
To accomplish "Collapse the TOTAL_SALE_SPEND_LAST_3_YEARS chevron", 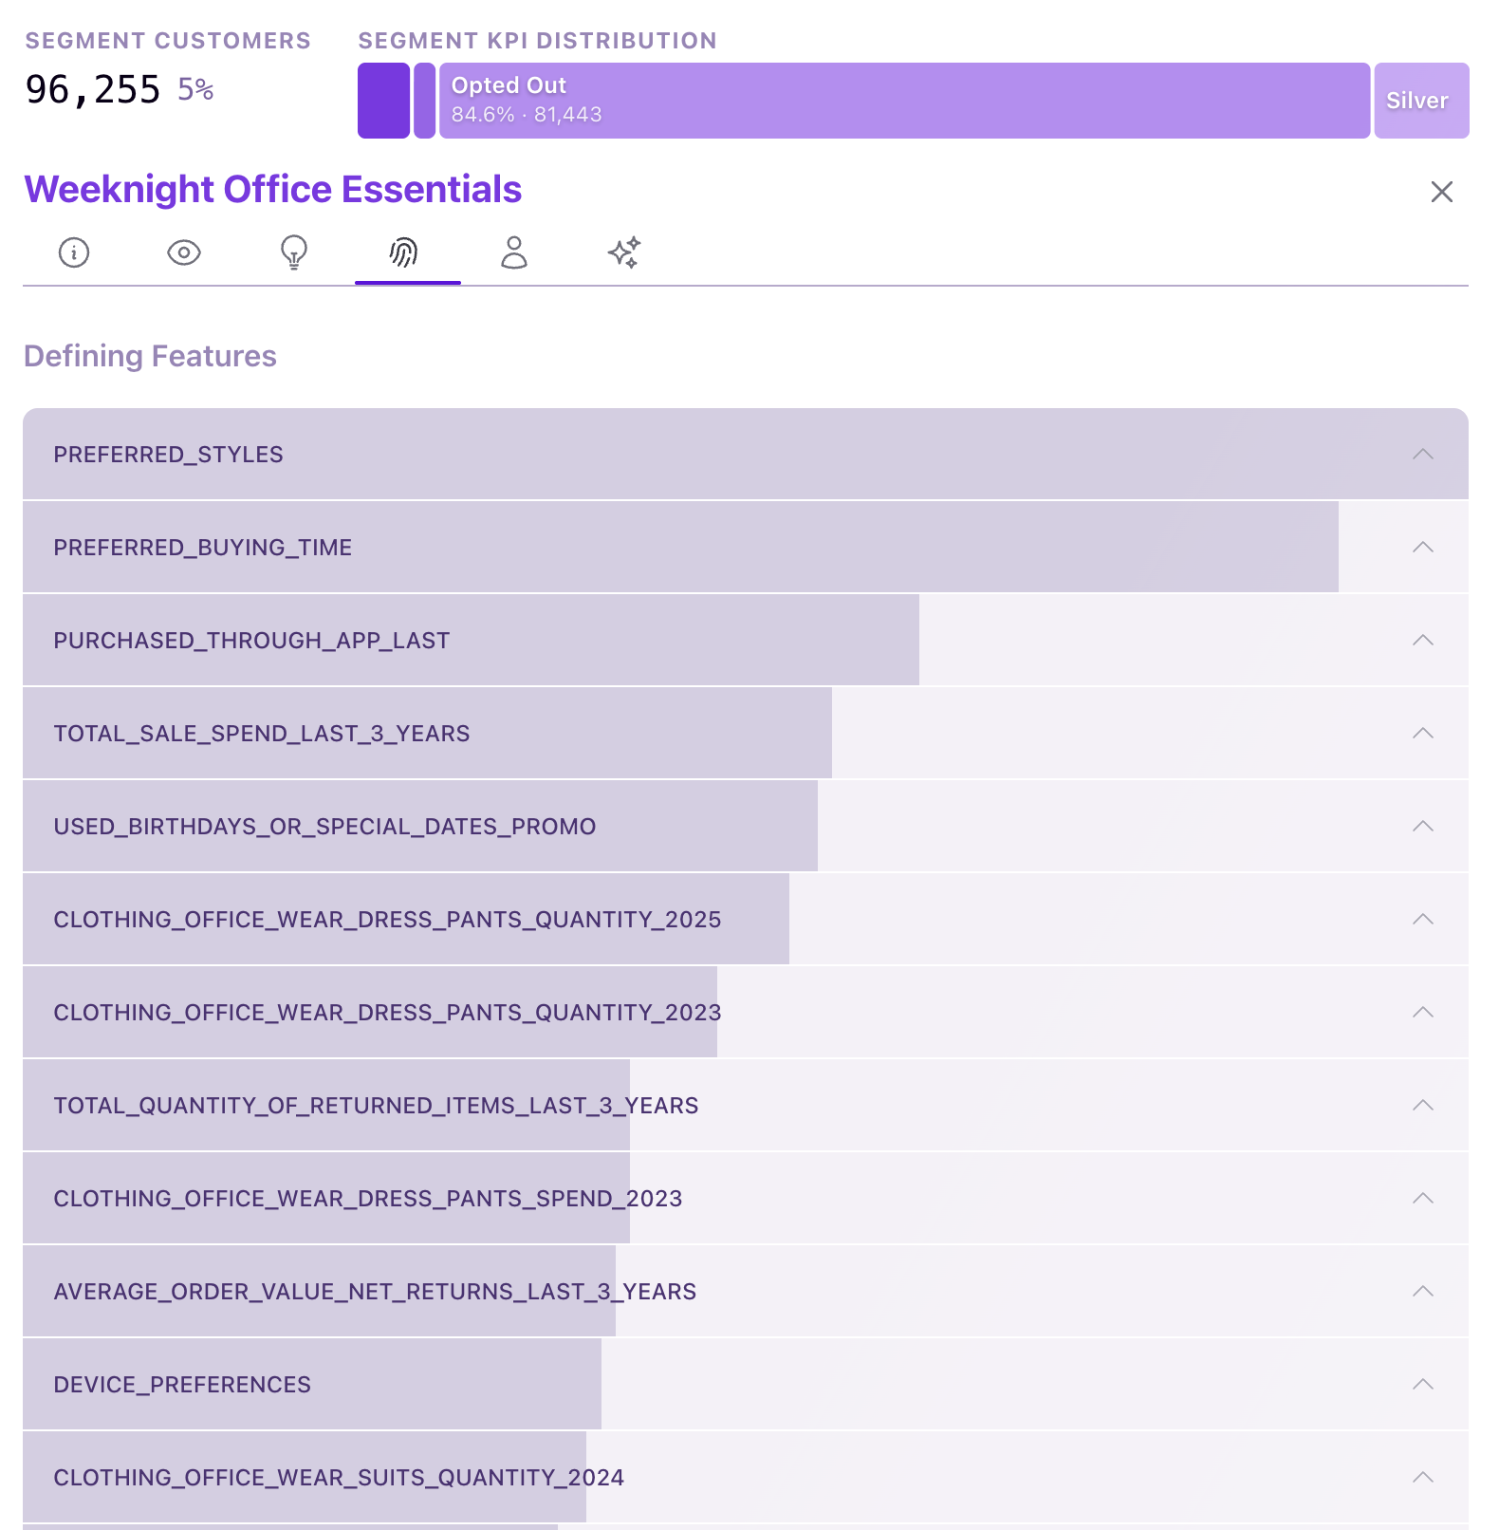I will (1423, 733).
